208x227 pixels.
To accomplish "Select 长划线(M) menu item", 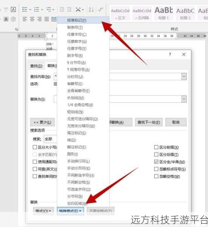I will tap(83, 98).
